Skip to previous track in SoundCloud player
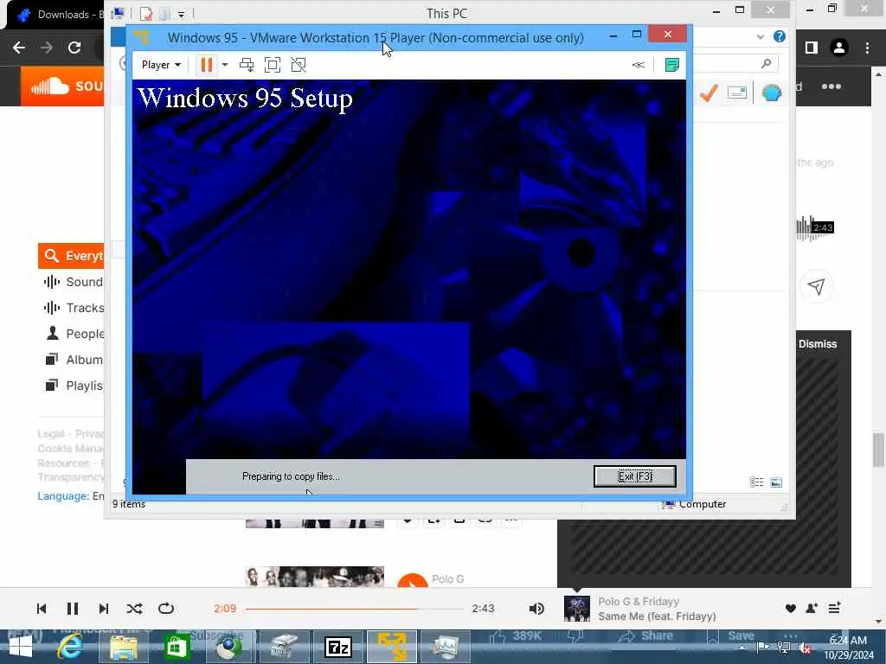 tap(42, 608)
